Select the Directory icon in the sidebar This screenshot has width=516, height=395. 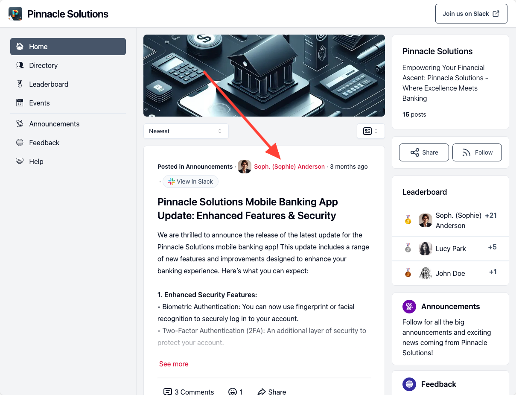pyautogui.click(x=20, y=65)
